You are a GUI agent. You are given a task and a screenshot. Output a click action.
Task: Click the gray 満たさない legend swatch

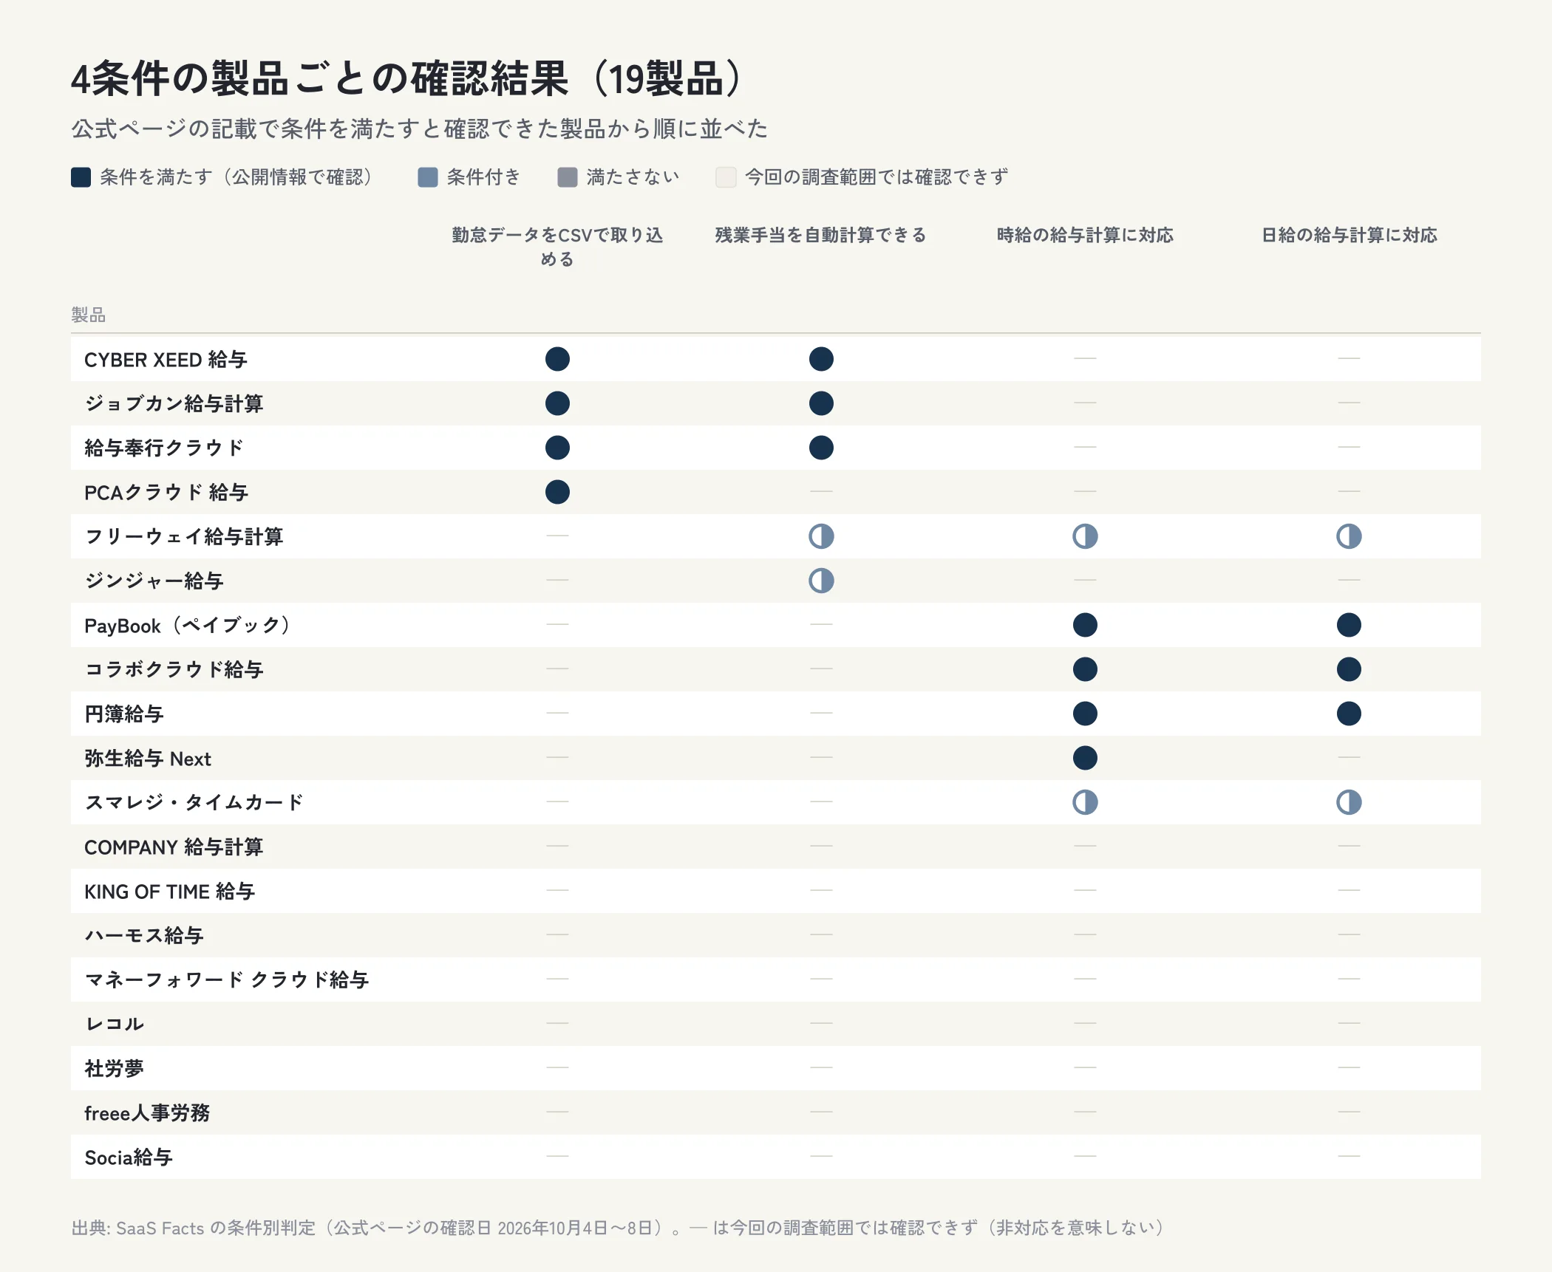coord(568,177)
